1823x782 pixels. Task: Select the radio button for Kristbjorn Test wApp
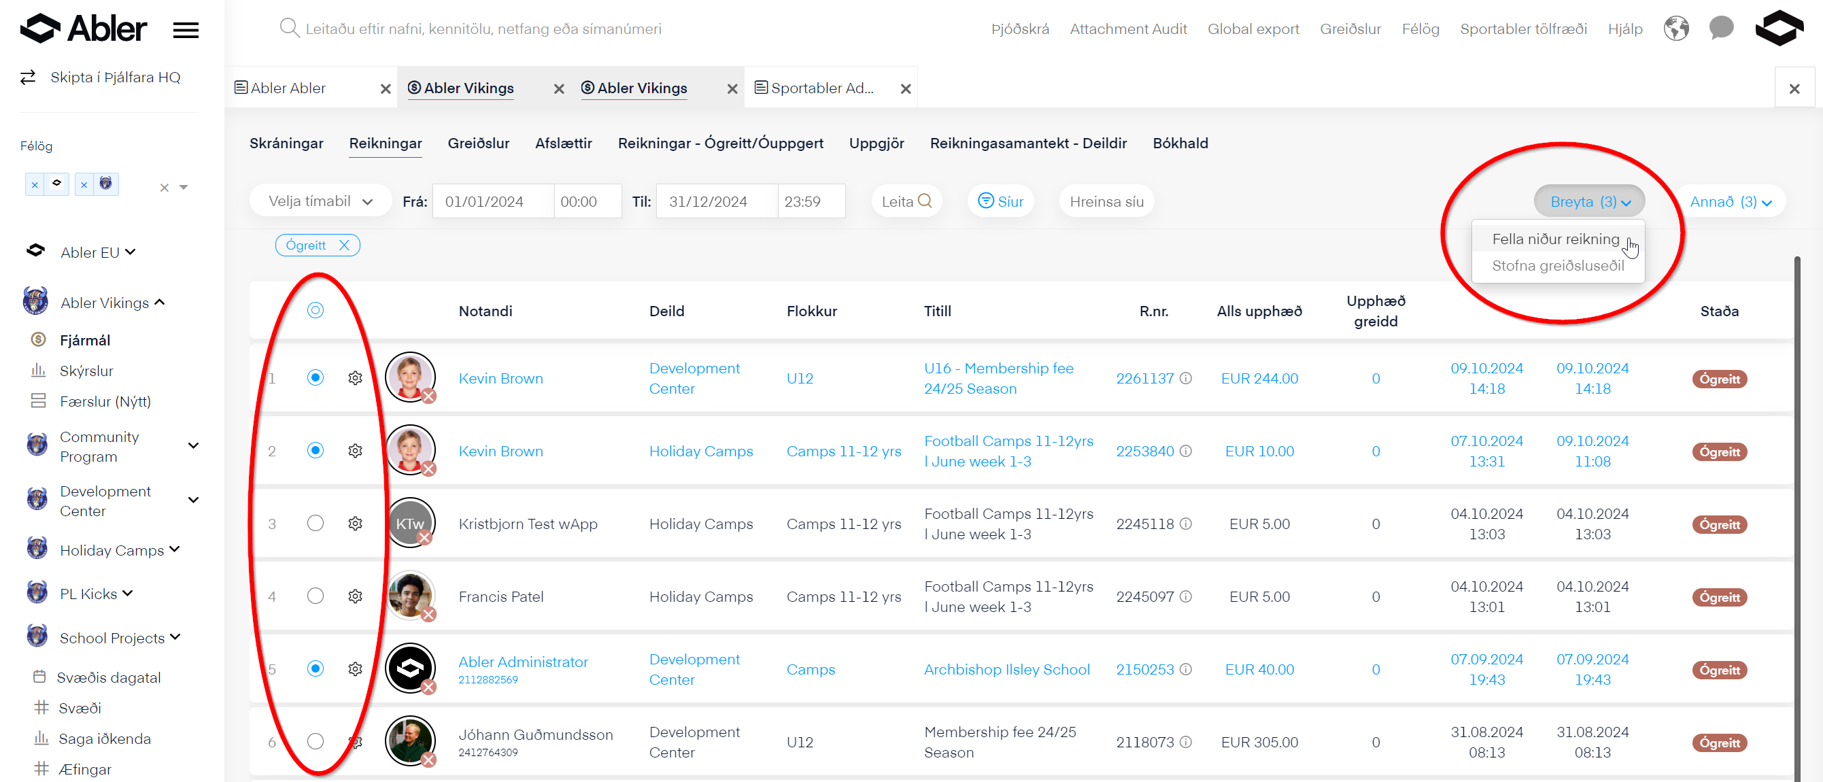[315, 523]
